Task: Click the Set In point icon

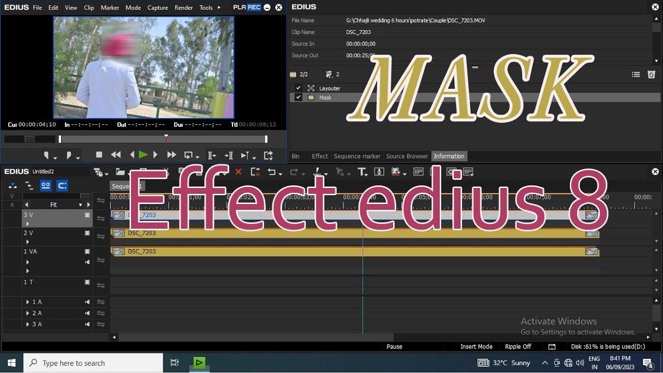Action: (x=46, y=155)
